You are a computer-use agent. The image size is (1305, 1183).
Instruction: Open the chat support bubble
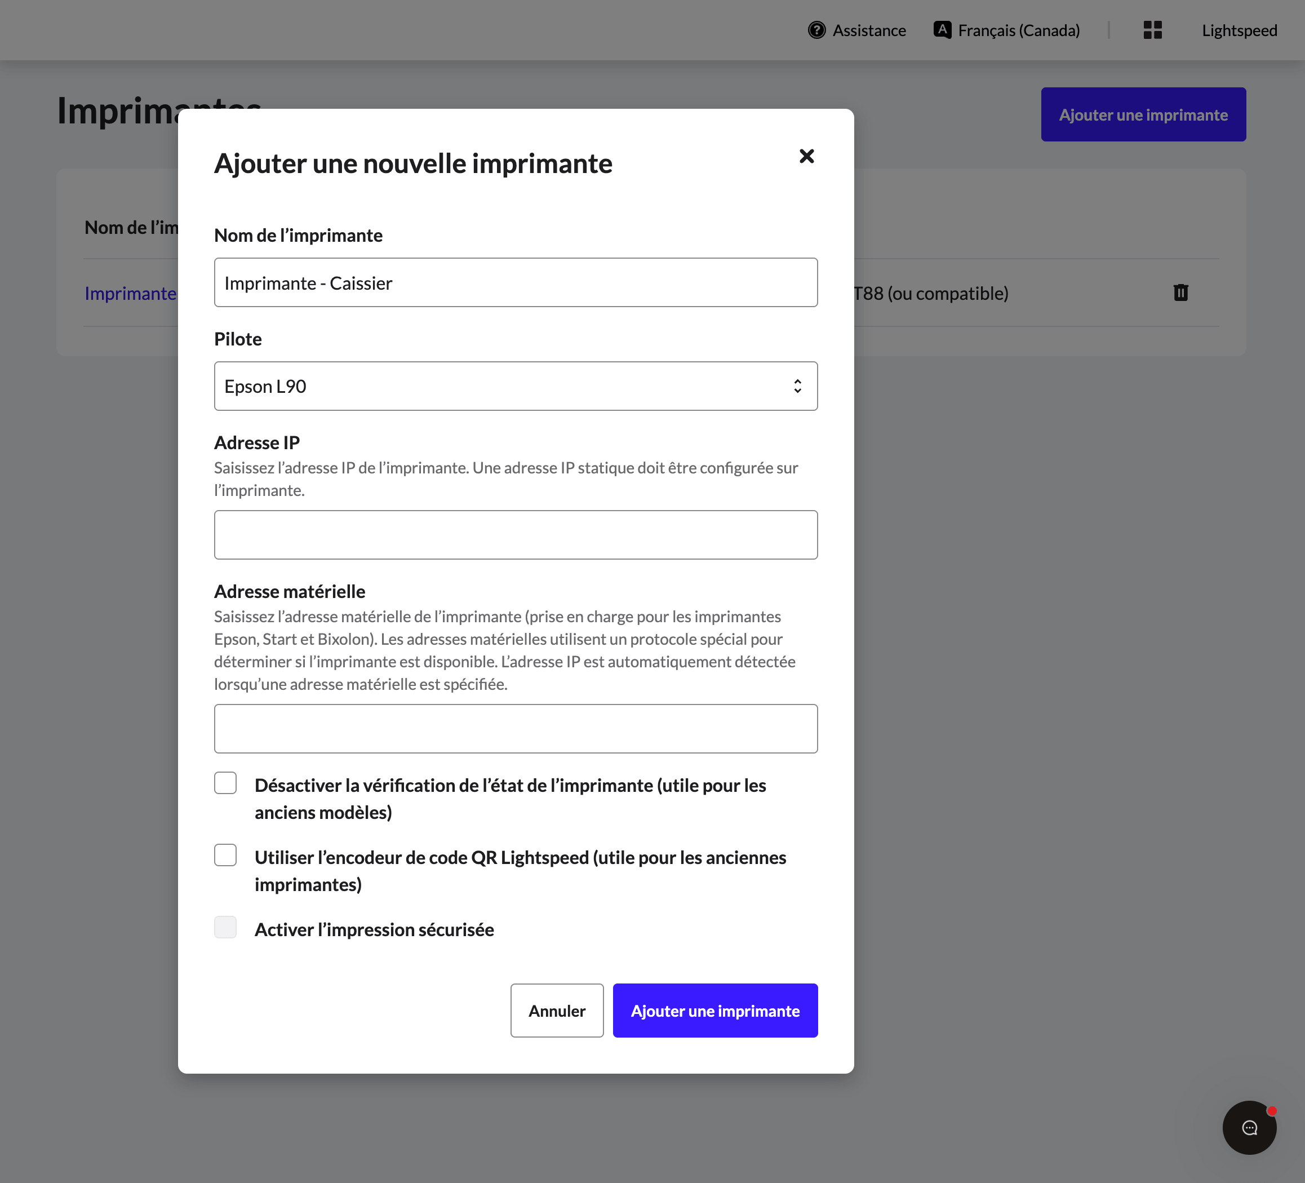[x=1249, y=1127]
